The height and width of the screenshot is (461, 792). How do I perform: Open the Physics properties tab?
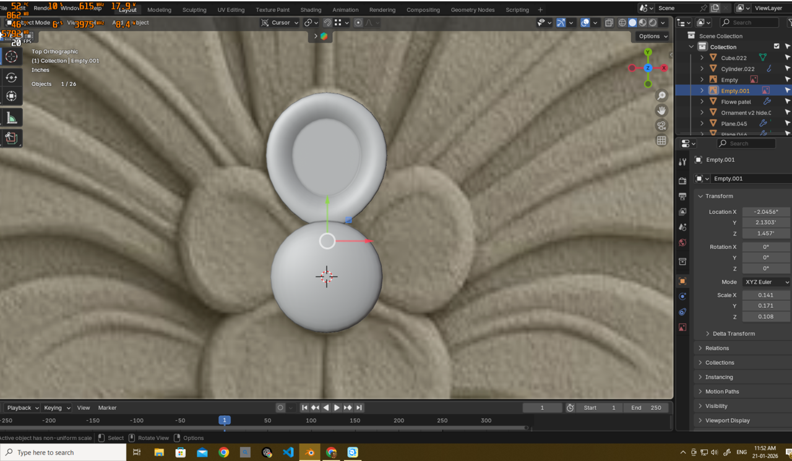pyautogui.click(x=682, y=297)
